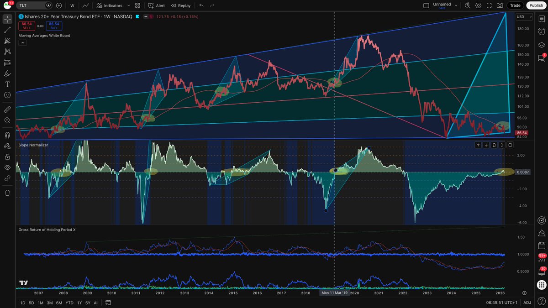
Task: Open the Pine editor panel icon
Action: [x=542, y=233]
